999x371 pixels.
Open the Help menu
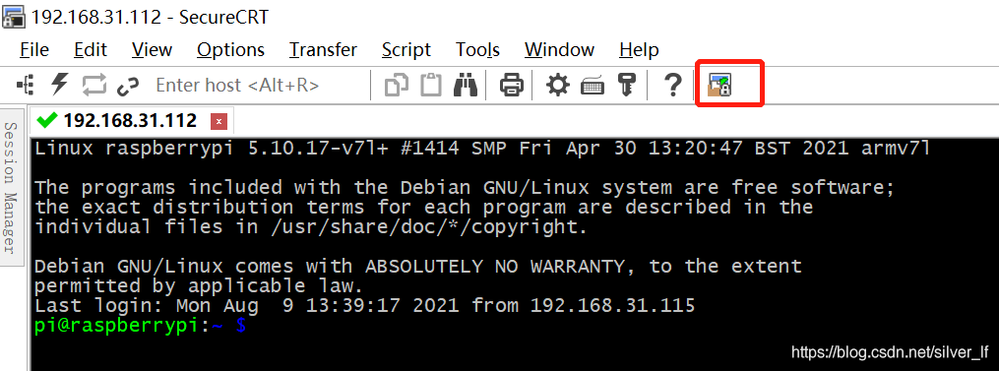coord(639,50)
